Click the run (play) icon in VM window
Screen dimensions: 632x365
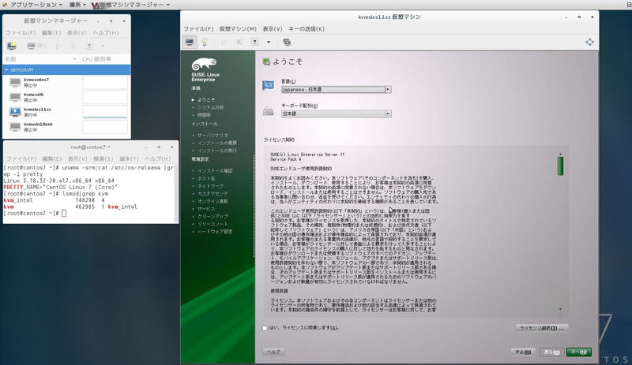point(224,42)
